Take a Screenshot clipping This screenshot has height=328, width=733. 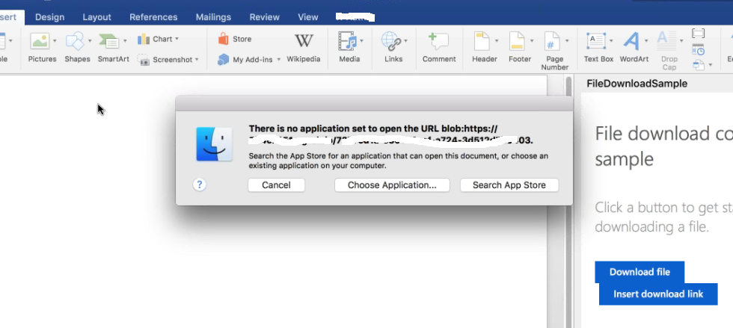pyautogui.click(x=168, y=60)
